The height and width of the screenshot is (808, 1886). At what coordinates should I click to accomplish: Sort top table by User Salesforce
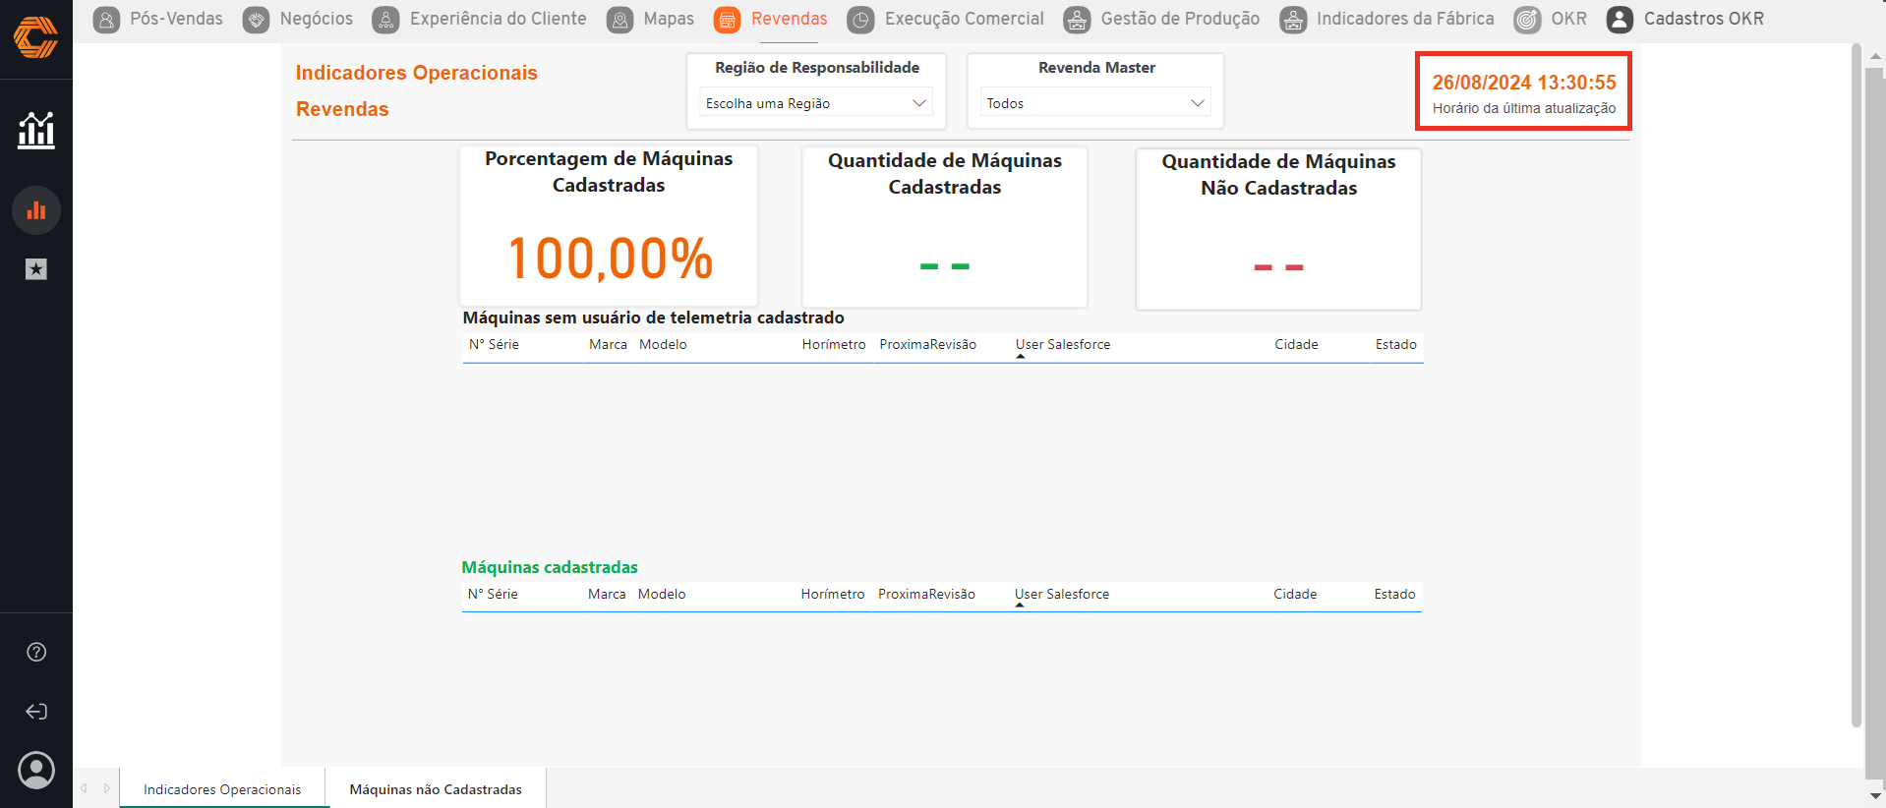1063,345
